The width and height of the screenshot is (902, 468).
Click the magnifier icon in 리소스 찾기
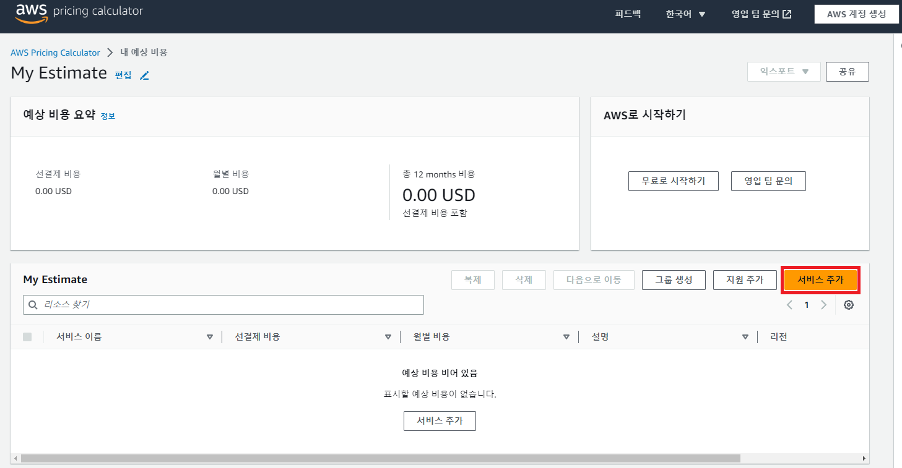[x=33, y=305]
